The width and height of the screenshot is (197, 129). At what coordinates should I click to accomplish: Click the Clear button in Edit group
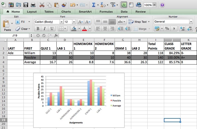(x=22, y=29)
